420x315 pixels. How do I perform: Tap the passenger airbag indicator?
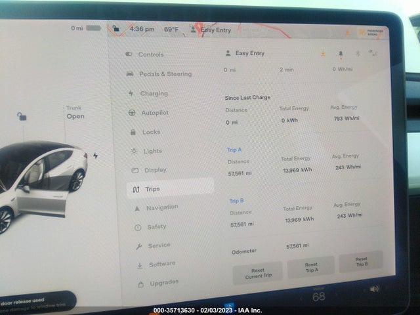pyautogui.click(x=372, y=33)
